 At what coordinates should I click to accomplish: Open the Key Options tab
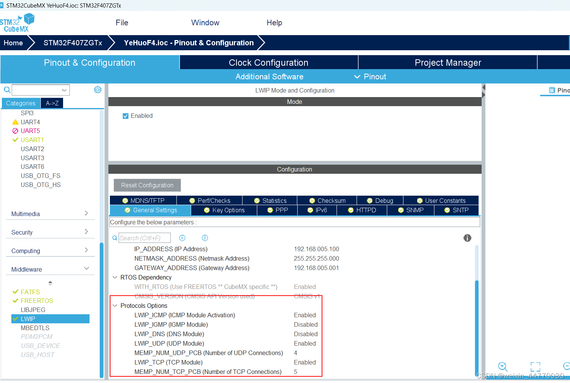(x=224, y=210)
